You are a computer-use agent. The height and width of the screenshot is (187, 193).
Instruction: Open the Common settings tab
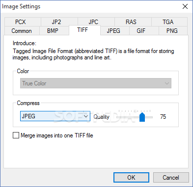click(x=22, y=31)
